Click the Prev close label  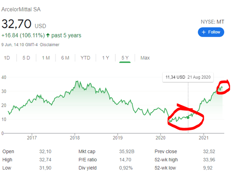pos(166,151)
